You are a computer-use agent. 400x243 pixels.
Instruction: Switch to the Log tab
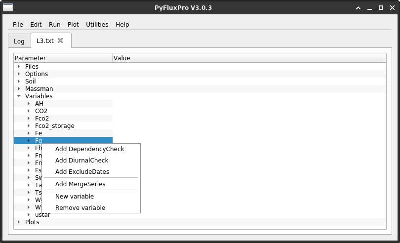coord(19,41)
